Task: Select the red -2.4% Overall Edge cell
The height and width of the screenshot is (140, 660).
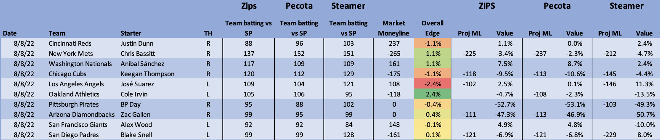Action: click(432, 84)
